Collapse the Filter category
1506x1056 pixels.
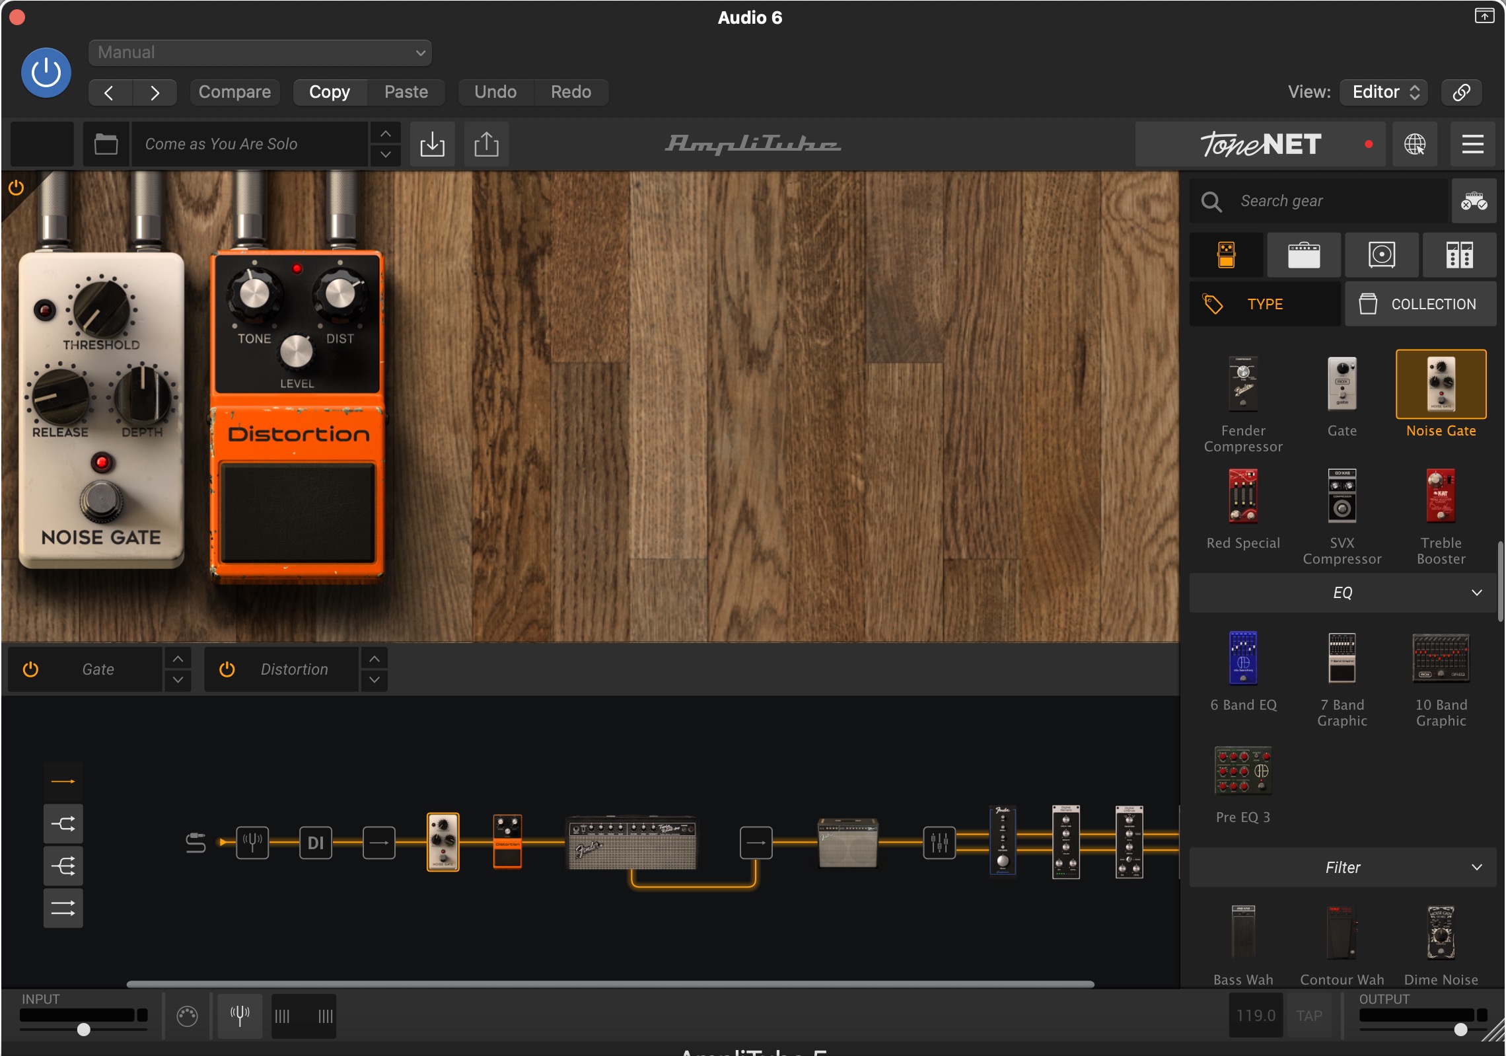point(1342,868)
